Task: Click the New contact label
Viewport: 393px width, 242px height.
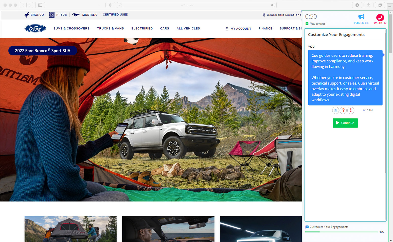Action: (317, 24)
